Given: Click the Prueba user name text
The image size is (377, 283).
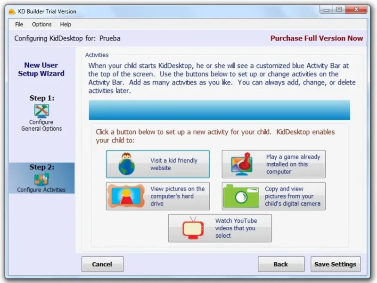Looking at the screenshot, I should tap(110, 38).
